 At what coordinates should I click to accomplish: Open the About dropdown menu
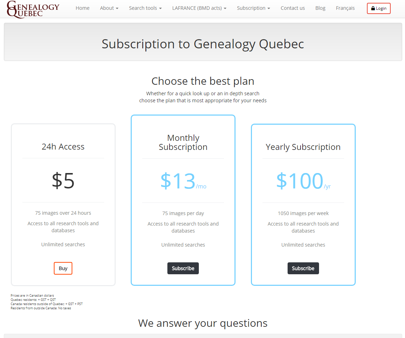[109, 8]
